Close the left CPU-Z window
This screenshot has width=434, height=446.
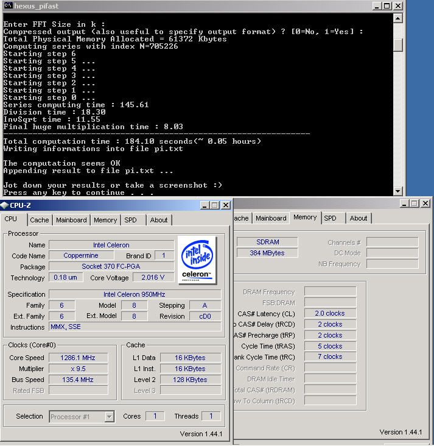[226, 205]
